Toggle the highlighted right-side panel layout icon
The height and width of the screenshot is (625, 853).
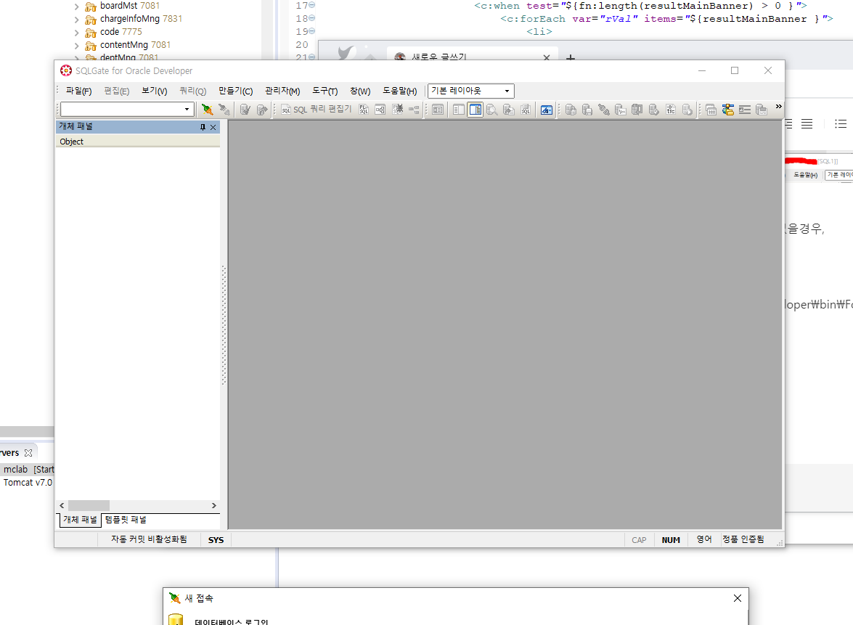pyautogui.click(x=475, y=110)
